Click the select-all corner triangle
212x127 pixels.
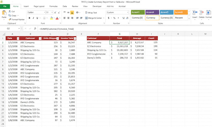4,34
